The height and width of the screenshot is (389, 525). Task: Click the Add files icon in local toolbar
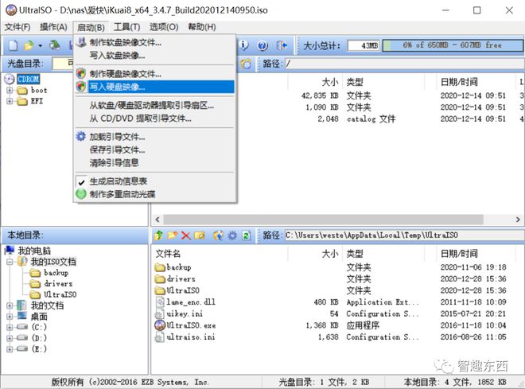218,235
